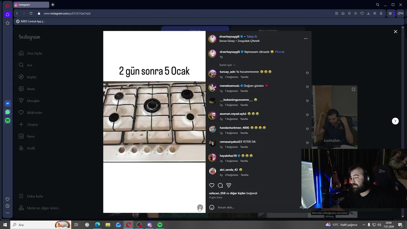Click the address bar URL
This screenshot has width=407, height=229.
[x=67, y=13]
